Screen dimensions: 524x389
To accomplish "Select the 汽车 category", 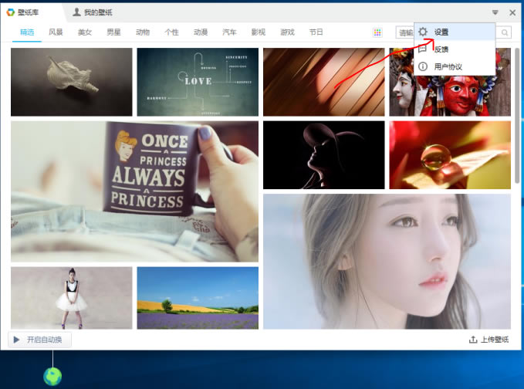I will [x=229, y=32].
